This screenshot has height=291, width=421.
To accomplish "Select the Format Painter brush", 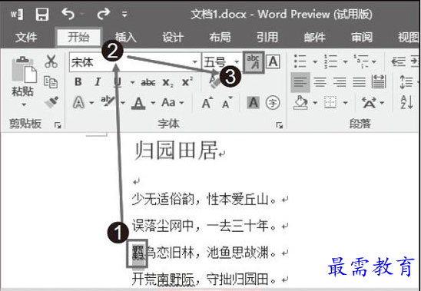I will point(51,102).
